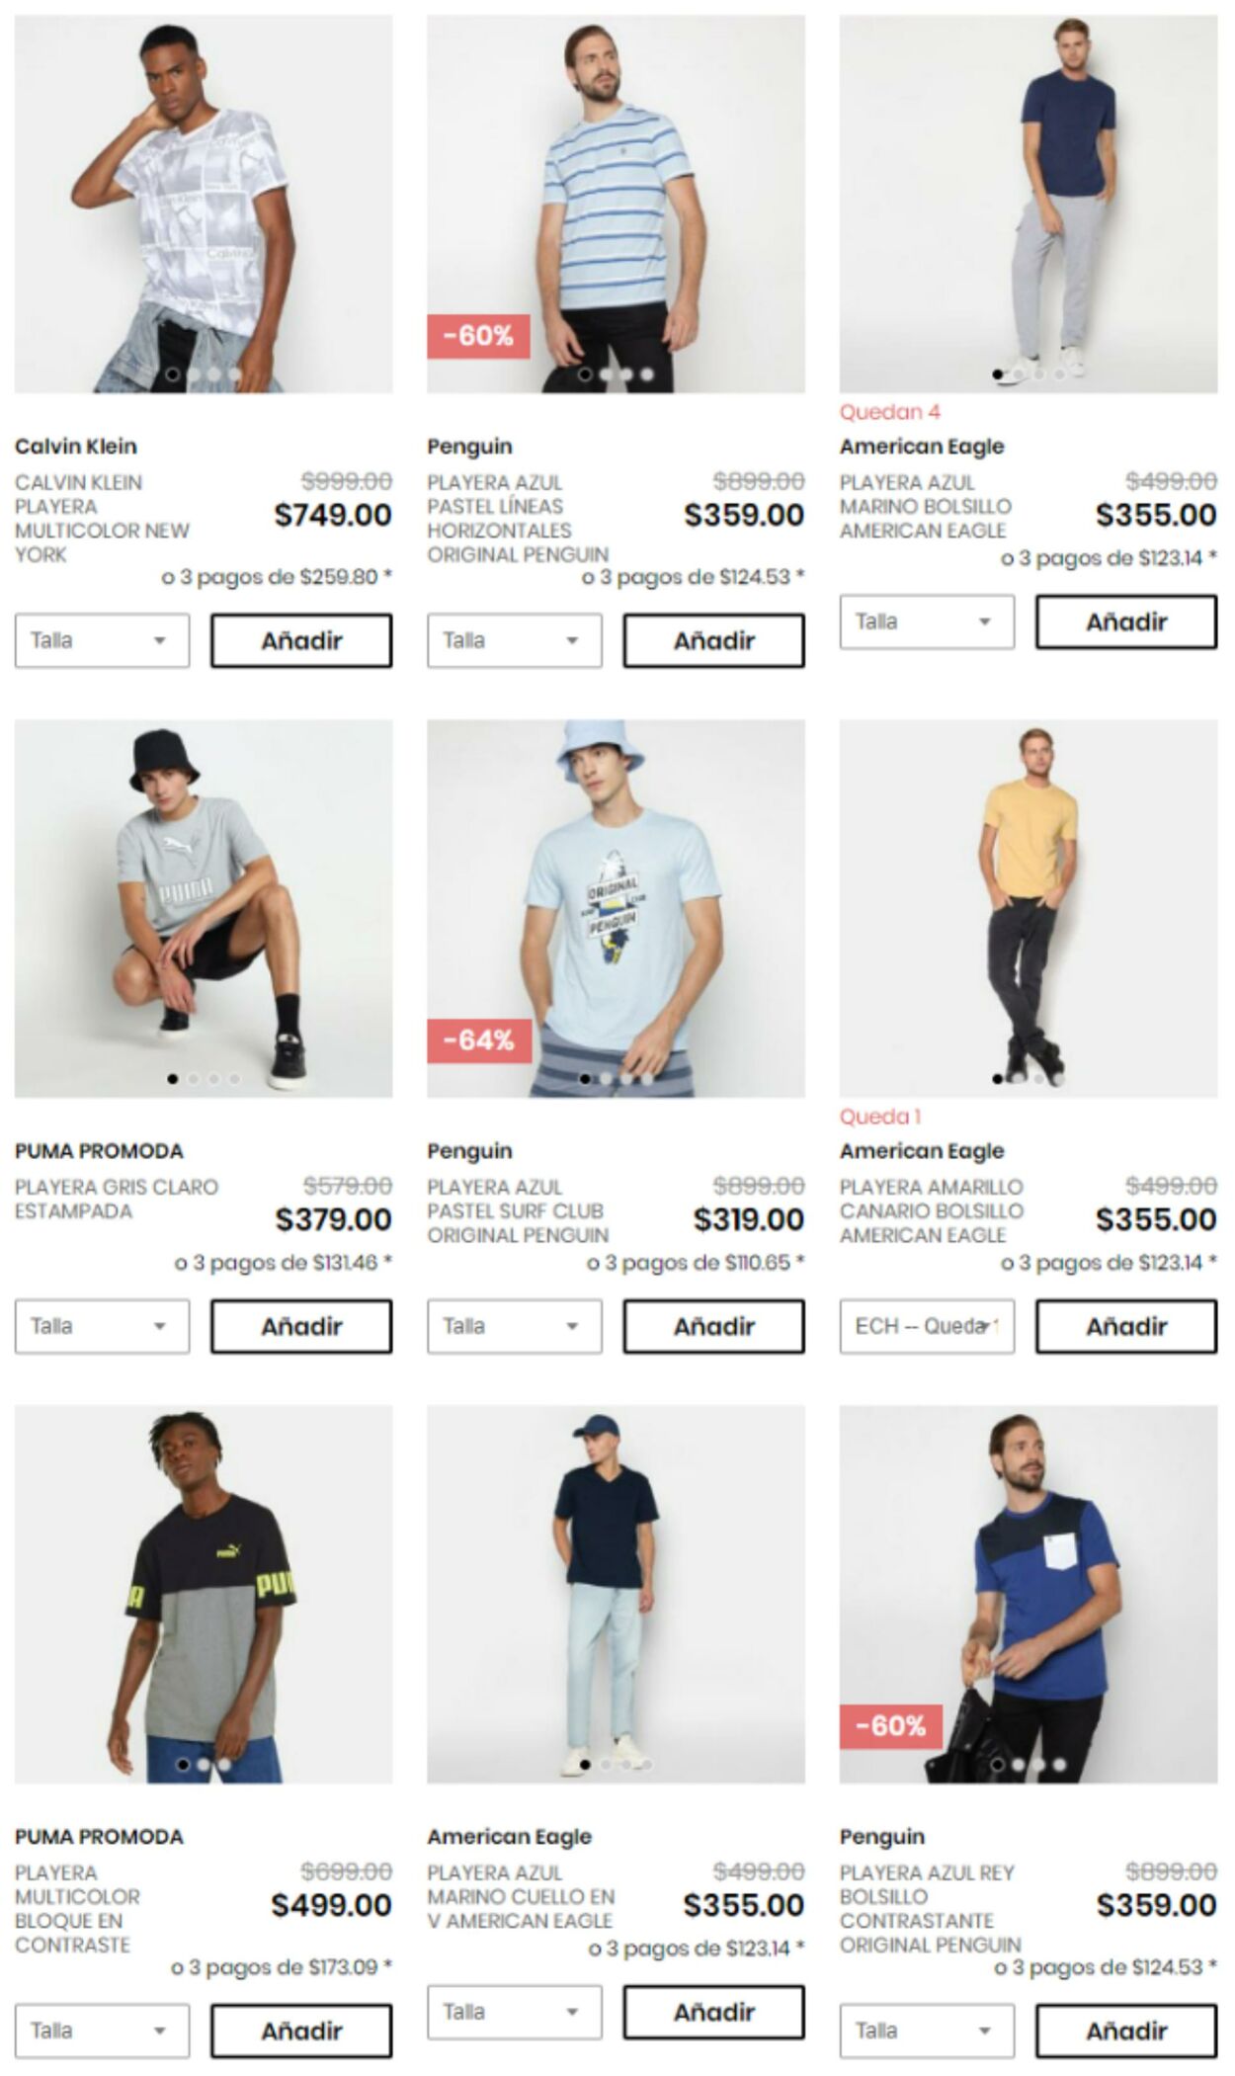Open navy American Eagle pocket tee image
This screenshot has width=1235, height=2076.
coord(1029,204)
